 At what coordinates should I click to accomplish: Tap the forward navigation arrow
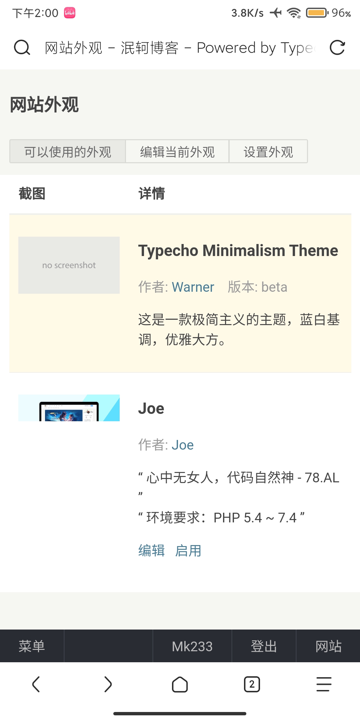tap(108, 685)
